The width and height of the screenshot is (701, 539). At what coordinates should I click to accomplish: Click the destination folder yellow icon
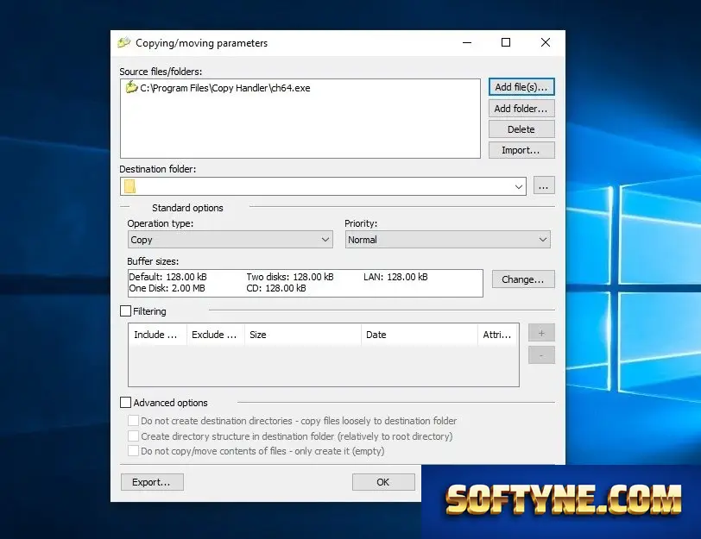(129, 186)
